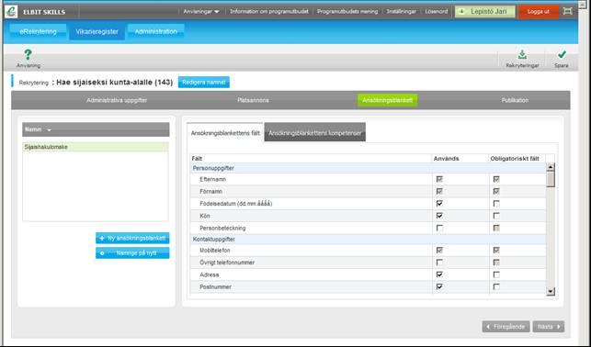Select the Ansökningsblankett step
This screenshot has width=591, height=347.
[x=388, y=100]
